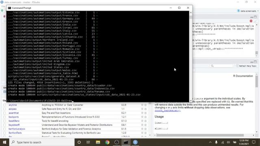Open the Windows Start menu
Viewport: 260px width, 146px height.
point(4,142)
